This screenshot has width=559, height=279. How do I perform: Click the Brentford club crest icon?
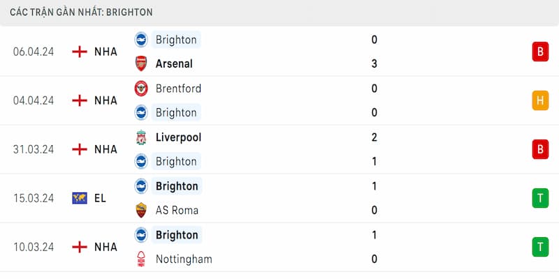(141, 89)
